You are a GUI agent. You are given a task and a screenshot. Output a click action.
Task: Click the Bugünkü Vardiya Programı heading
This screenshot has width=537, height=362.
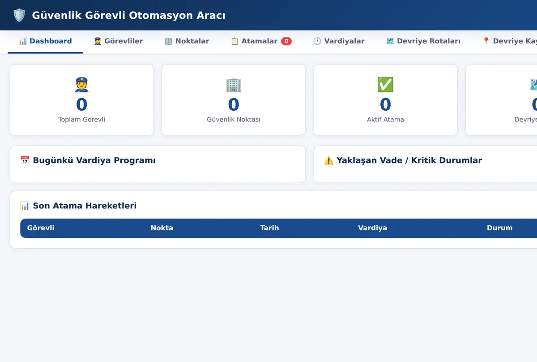point(94,160)
